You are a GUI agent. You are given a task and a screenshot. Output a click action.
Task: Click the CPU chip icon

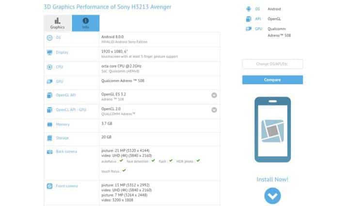(49, 67)
